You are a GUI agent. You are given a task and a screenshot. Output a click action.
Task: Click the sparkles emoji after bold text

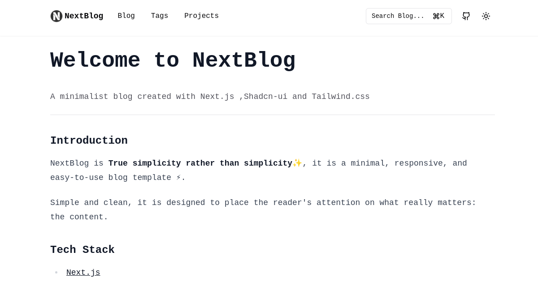pyautogui.click(x=297, y=163)
